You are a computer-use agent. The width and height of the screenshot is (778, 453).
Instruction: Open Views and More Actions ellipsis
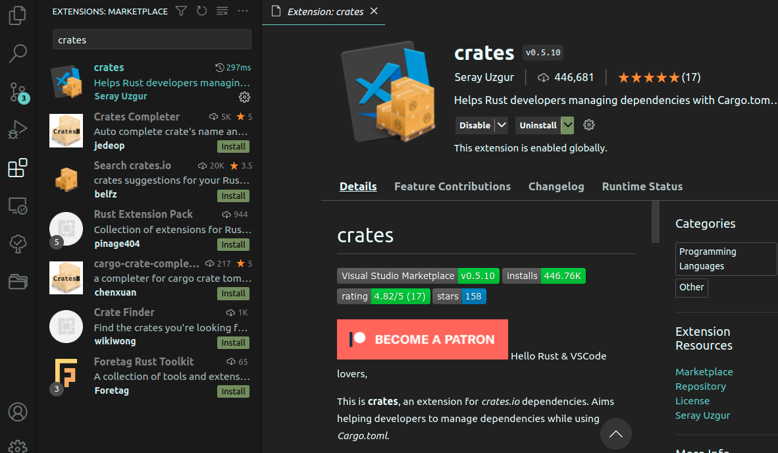tap(243, 11)
